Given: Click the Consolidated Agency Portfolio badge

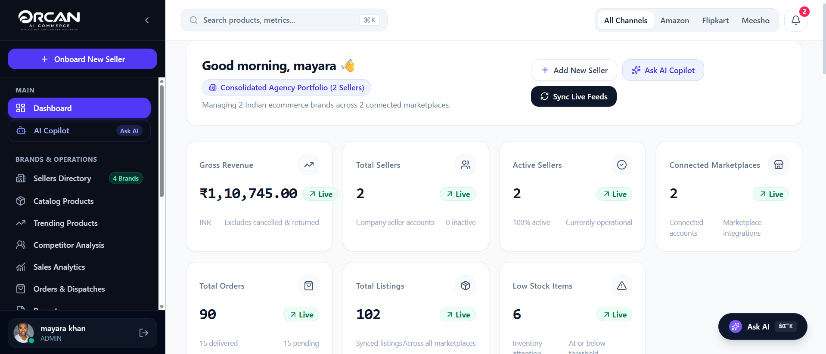Looking at the screenshot, I should (x=286, y=87).
